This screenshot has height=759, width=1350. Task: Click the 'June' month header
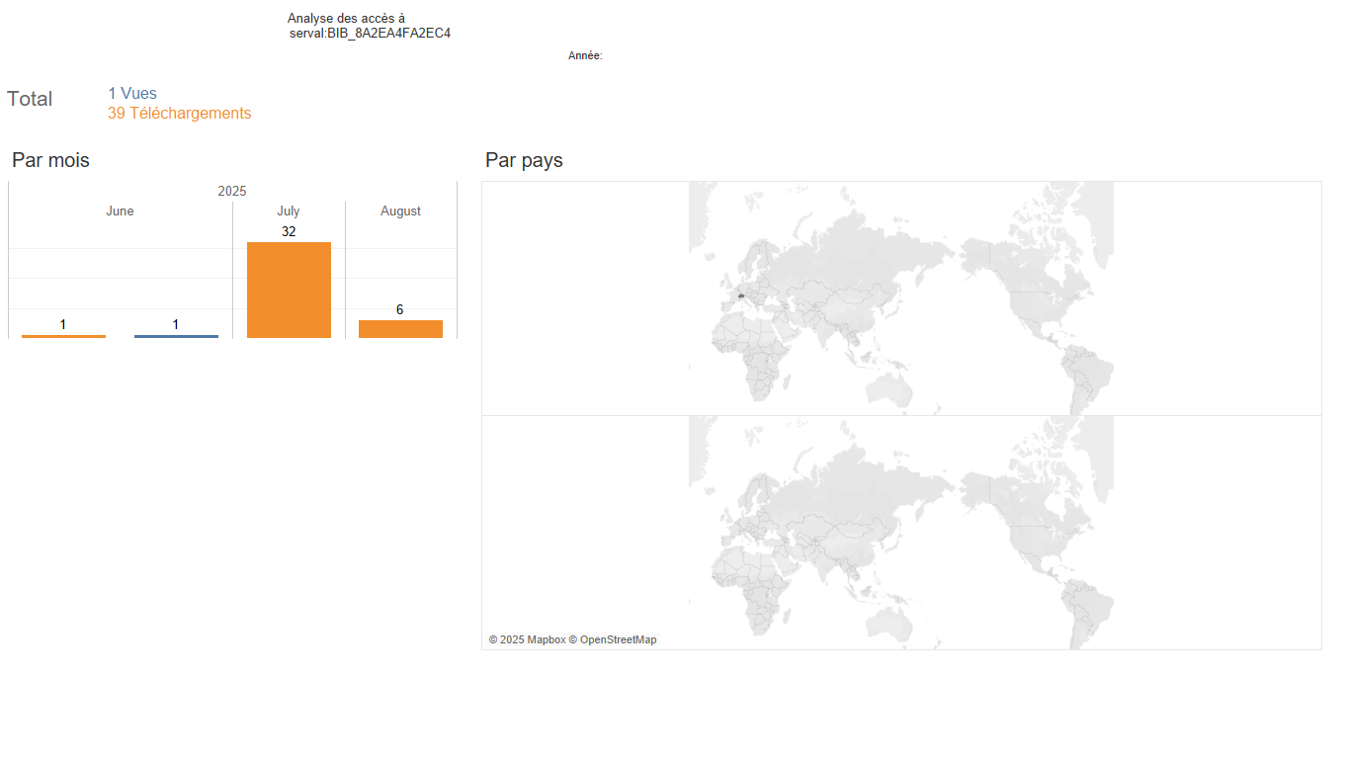[120, 211]
